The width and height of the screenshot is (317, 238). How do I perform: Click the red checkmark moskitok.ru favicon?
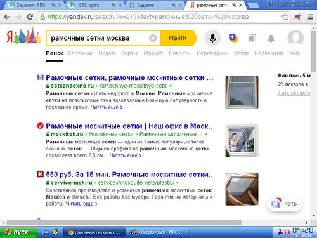pyautogui.click(x=41, y=126)
